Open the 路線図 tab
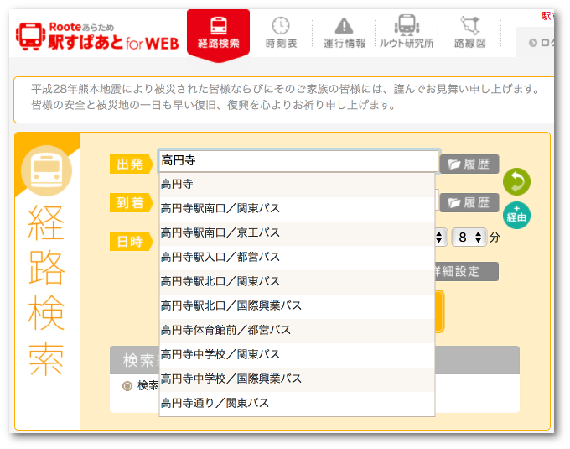 (x=469, y=33)
